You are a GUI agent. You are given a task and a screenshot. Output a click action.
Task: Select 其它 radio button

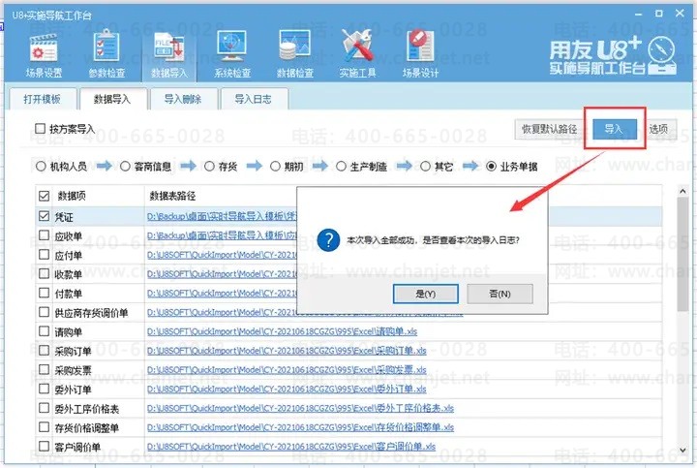pyautogui.click(x=425, y=167)
